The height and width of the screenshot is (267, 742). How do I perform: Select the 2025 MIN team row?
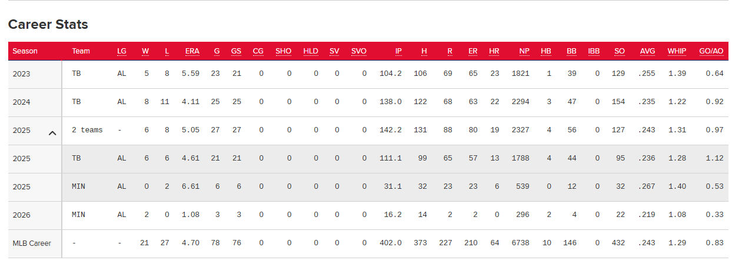pos(78,187)
